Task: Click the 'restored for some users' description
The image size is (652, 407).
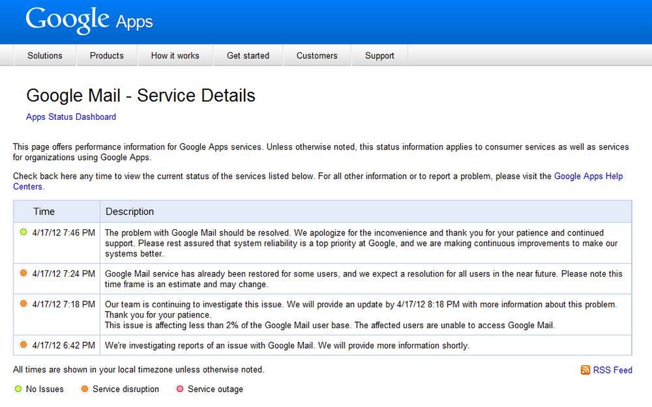Action: point(363,279)
